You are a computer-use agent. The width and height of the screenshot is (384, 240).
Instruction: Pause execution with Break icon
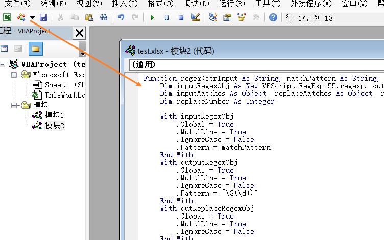[x=167, y=18]
